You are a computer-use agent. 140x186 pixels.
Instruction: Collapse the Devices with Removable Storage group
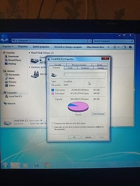[x=30, y=67]
